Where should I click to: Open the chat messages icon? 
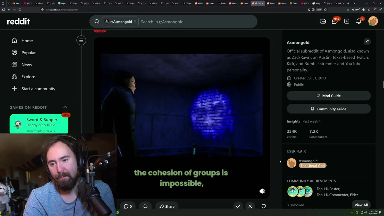click(x=335, y=21)
